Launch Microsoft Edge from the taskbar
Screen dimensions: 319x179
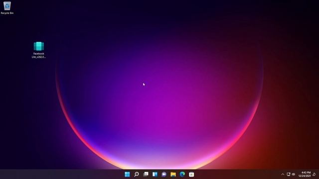(182, 174)
